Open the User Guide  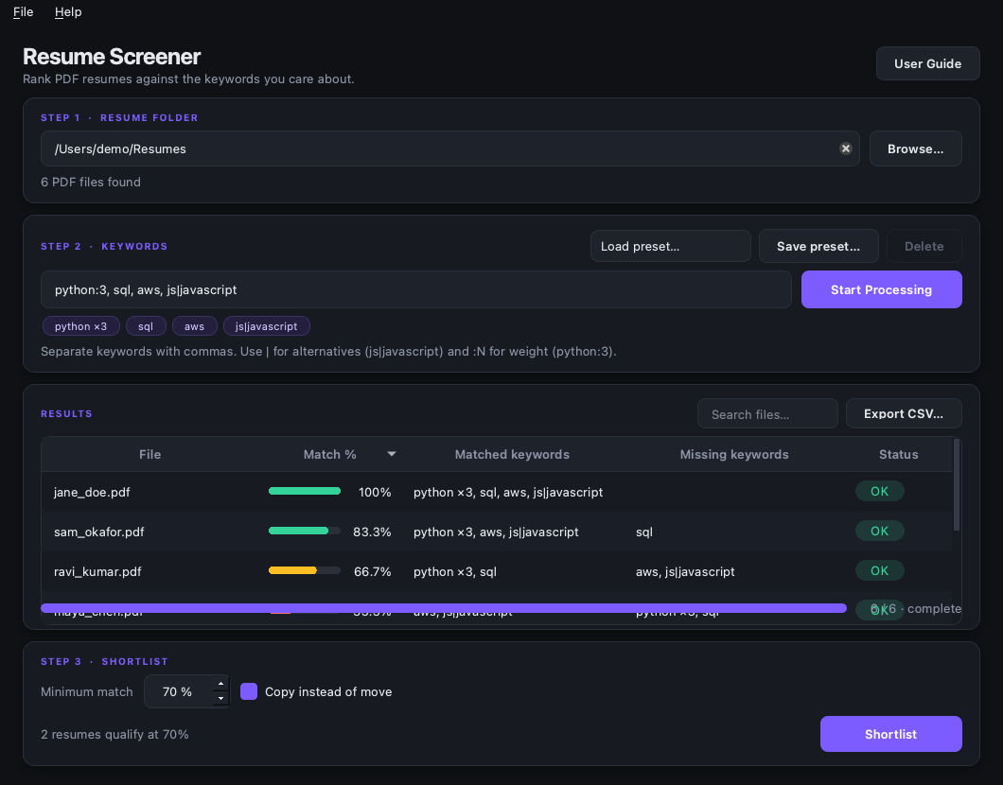point(927,63)
